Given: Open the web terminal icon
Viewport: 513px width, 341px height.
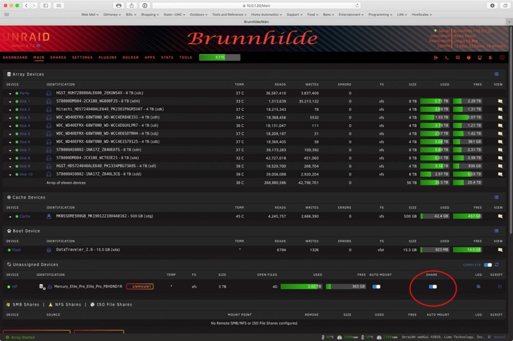Looking at the screenshot, I should (x=447, y=57).
